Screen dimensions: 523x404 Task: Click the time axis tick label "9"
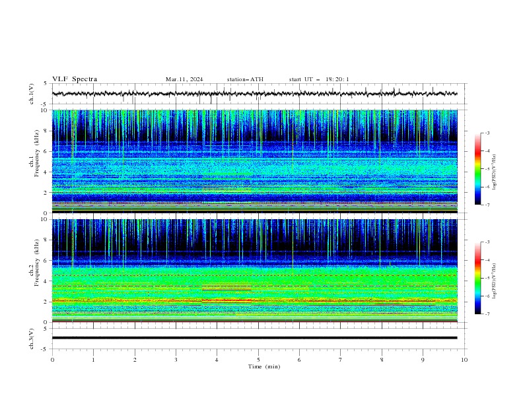coord(423,360)
